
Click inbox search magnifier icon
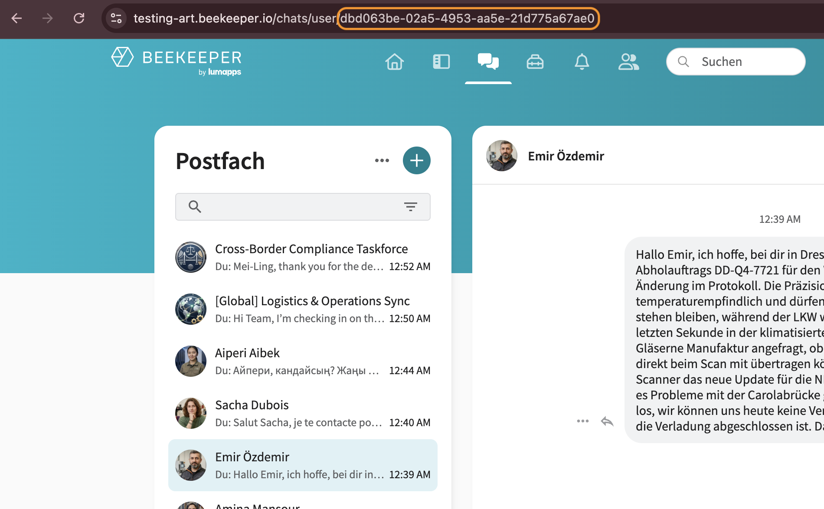click(x=195, y=207)
